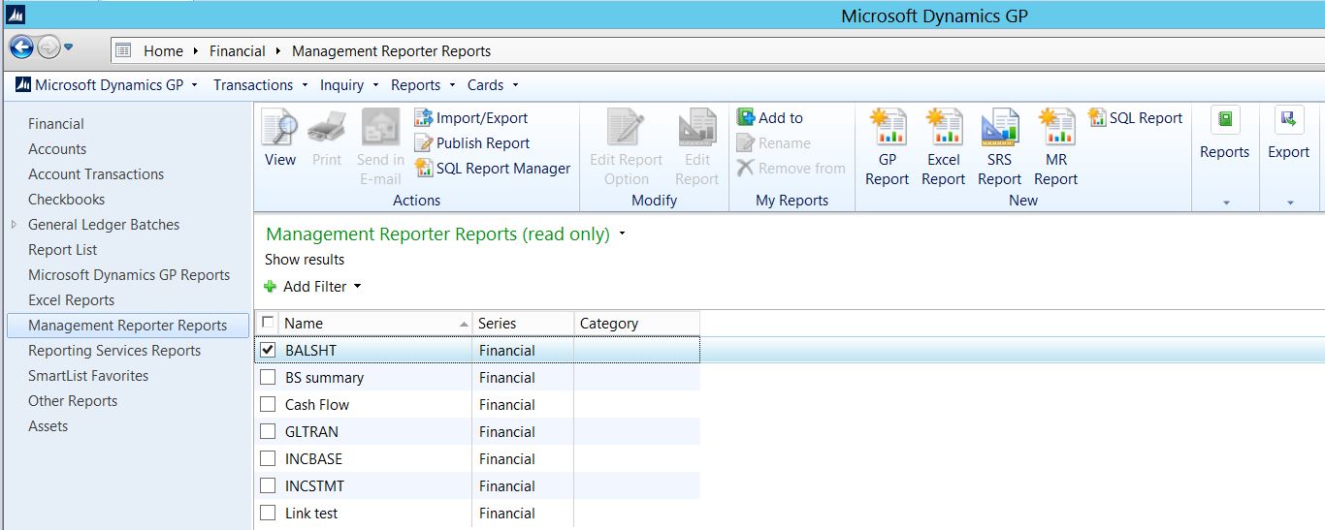This screenshot has height=530, width=1325.
Task: Open the Reports menu
Action: pyautogui.click(x=423, y=84)
